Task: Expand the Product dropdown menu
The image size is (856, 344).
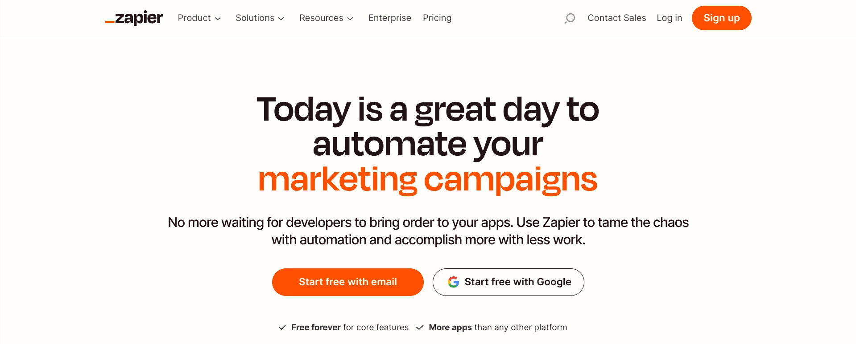Action: (x=199, y=18)
